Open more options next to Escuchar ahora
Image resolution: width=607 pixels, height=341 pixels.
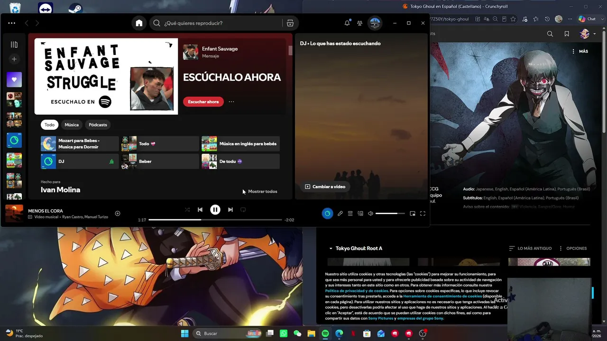[231, 101]
